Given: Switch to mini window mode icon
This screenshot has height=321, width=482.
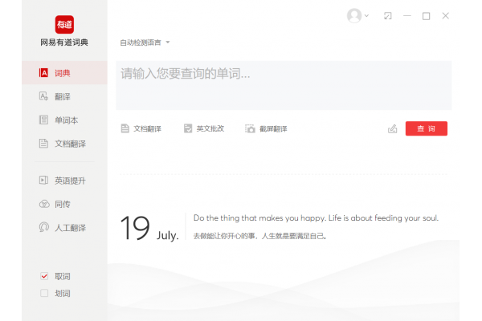Looking at the screenshot, I should pyautogui.click(x=388, y=16).
